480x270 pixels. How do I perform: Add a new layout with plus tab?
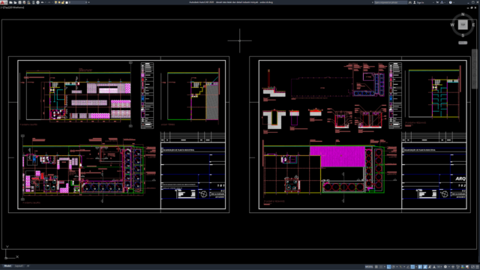pyautogui.click(x=28, y=266)
